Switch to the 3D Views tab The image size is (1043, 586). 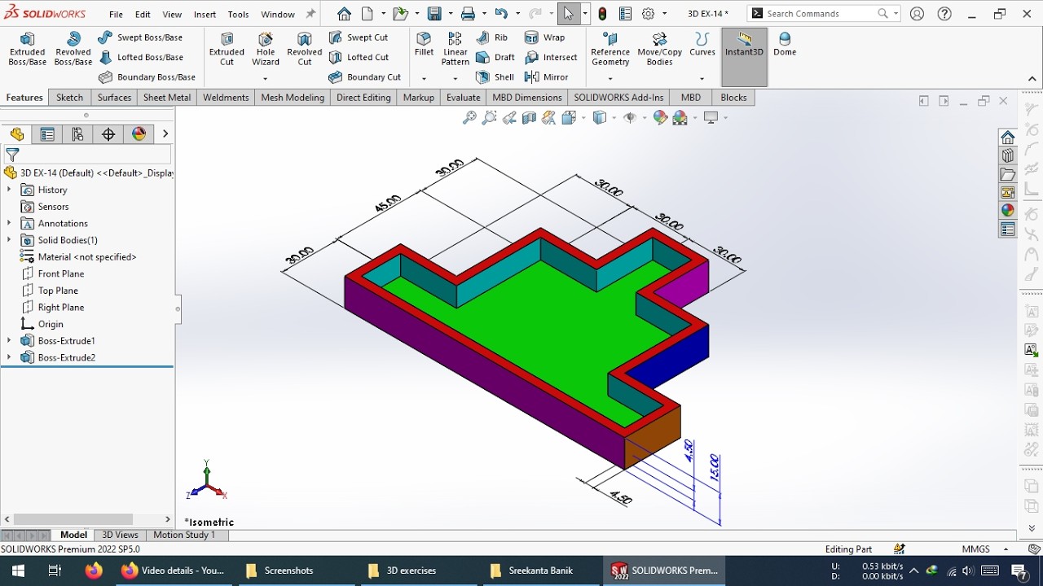point(120,535)
